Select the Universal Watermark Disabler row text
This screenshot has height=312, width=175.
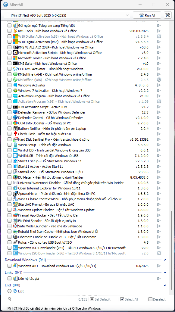[71, 183]
